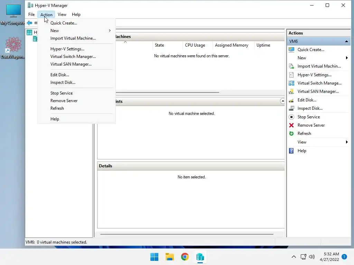Open volume tray icon

click(312, 257)
